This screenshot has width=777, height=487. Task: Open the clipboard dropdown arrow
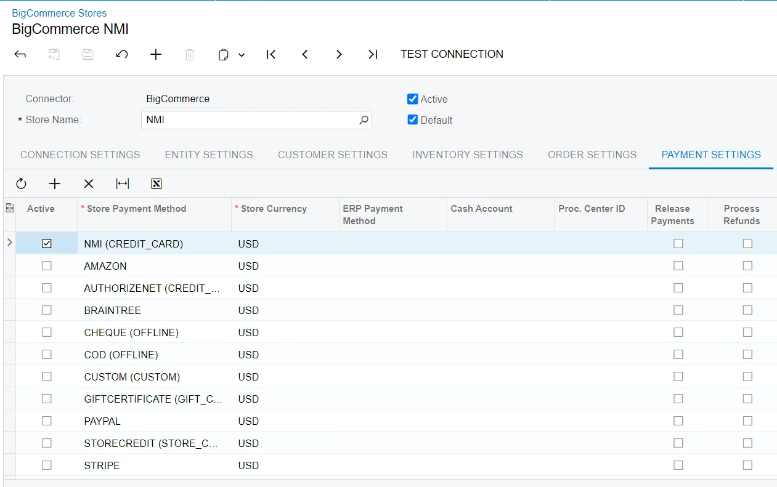242,55
